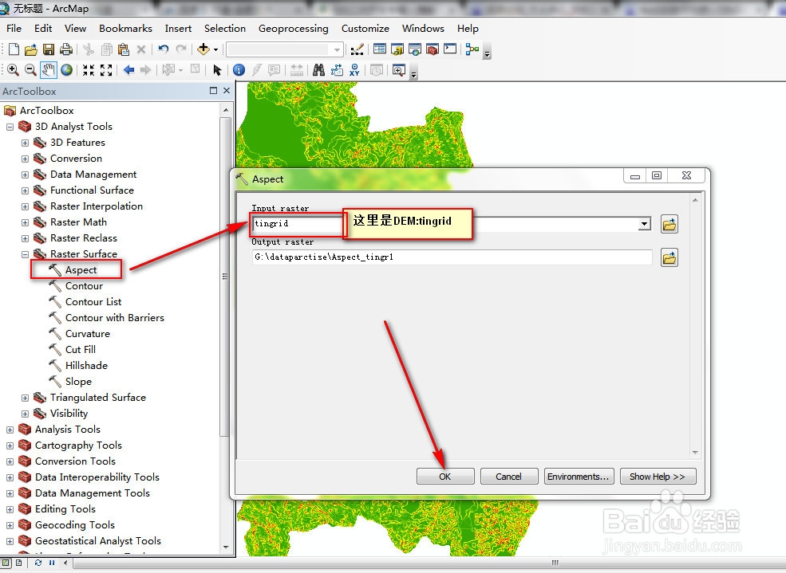Click the Output raster path field
786x573 pixels.
point(452,257)
